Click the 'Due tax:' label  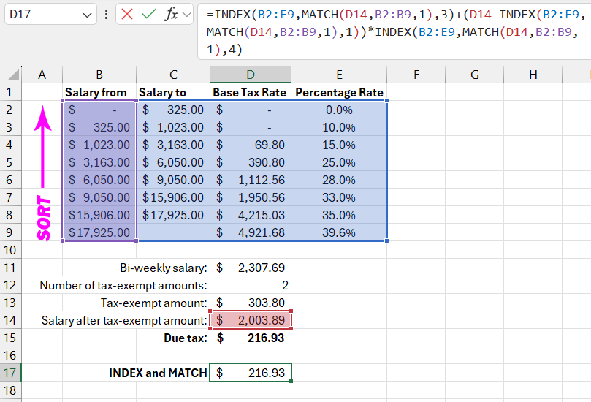click(x=186, y=338)
